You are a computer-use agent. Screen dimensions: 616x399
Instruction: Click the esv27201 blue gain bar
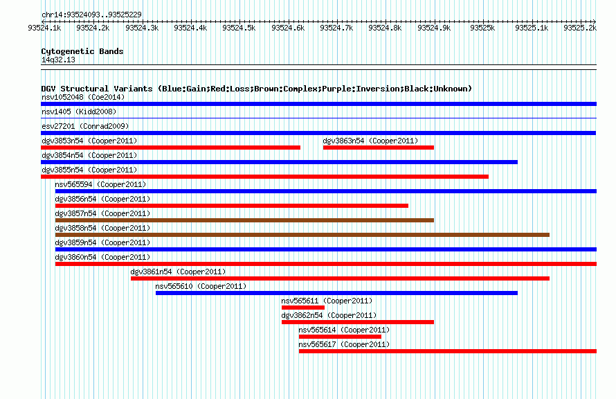318,133
